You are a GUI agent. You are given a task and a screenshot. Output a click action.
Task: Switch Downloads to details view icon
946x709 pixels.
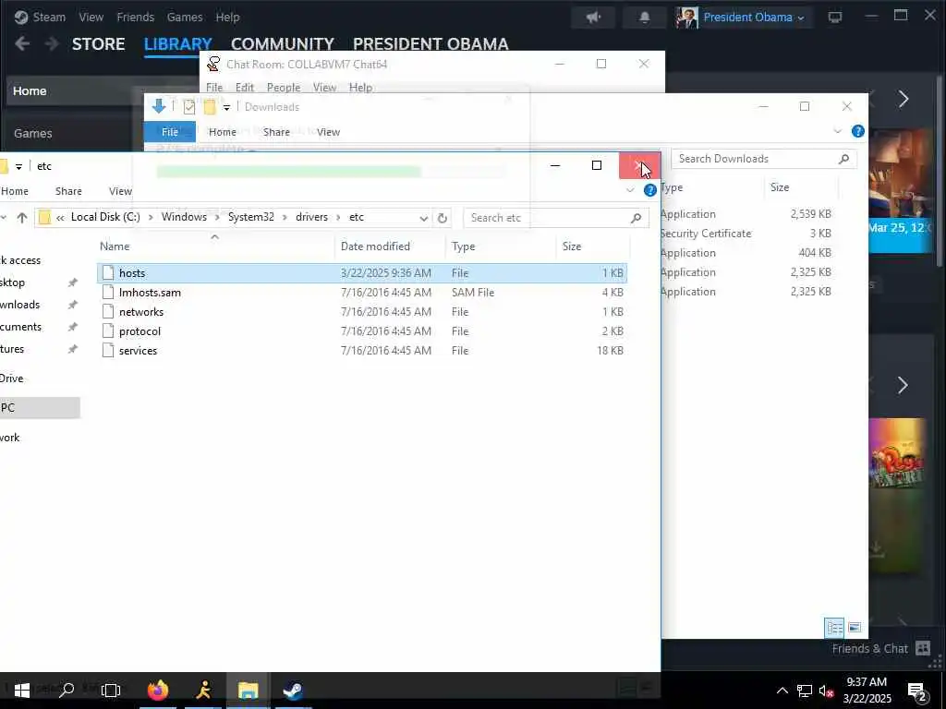pos(834,628)
